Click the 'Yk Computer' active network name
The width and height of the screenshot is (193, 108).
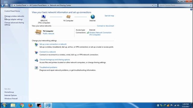(x=48, y=31)
